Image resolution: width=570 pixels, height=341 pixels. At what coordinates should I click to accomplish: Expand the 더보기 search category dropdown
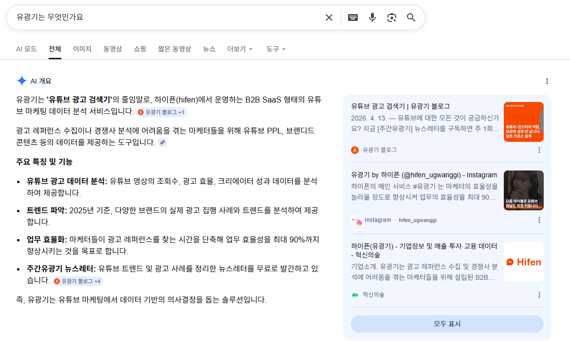tap(239, 49)
